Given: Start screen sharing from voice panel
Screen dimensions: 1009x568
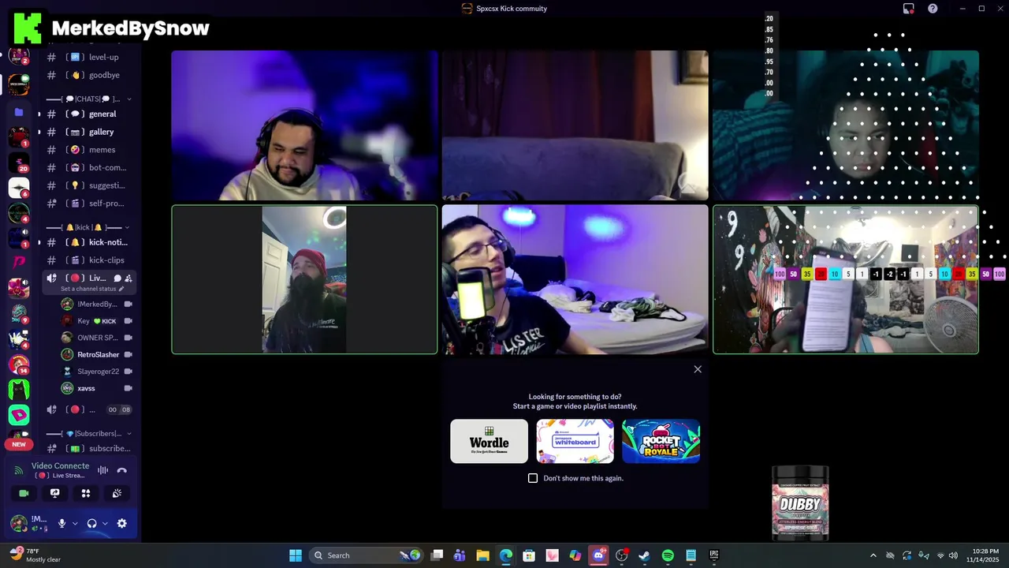Looking at the screenshot, I should 54,493.
